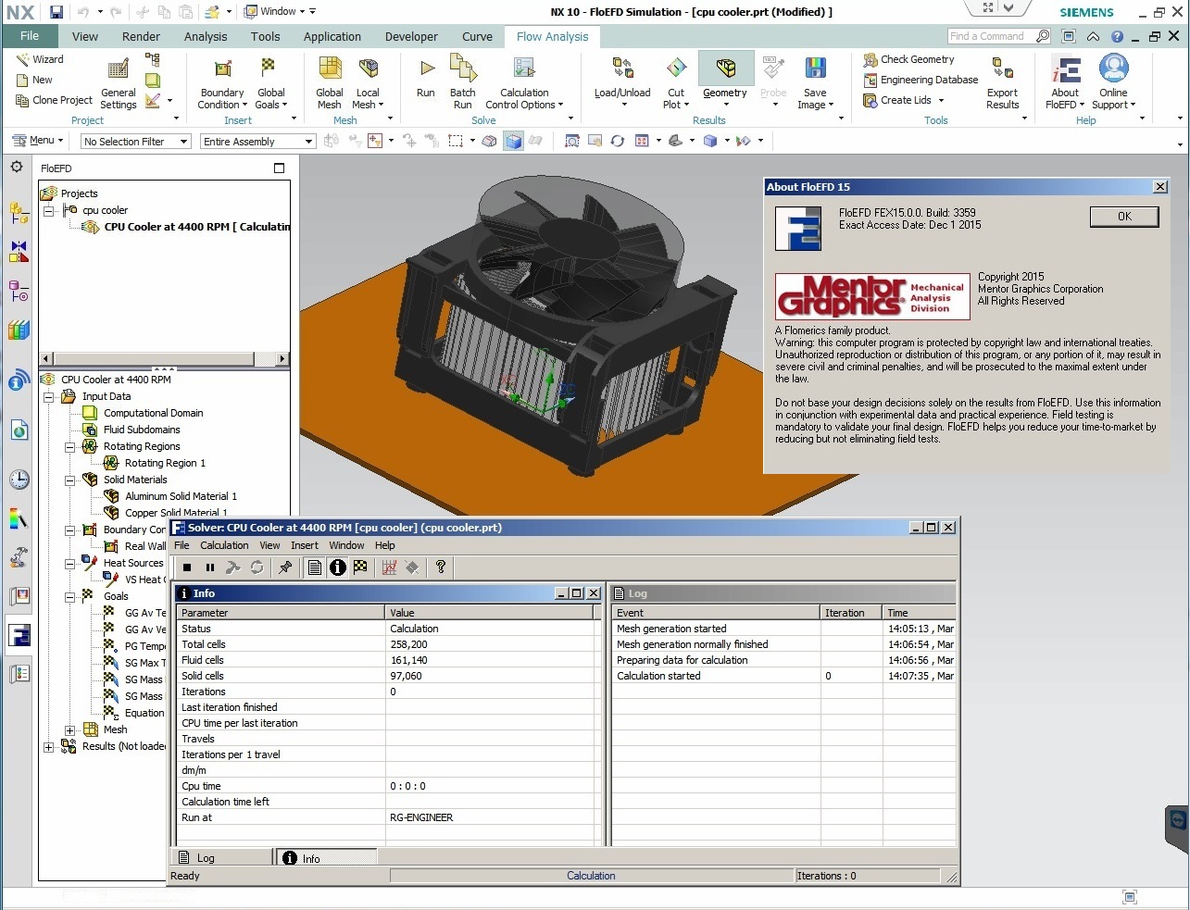Click the Cut Plot icon
1190x910 pixels.
pos(677,69)
